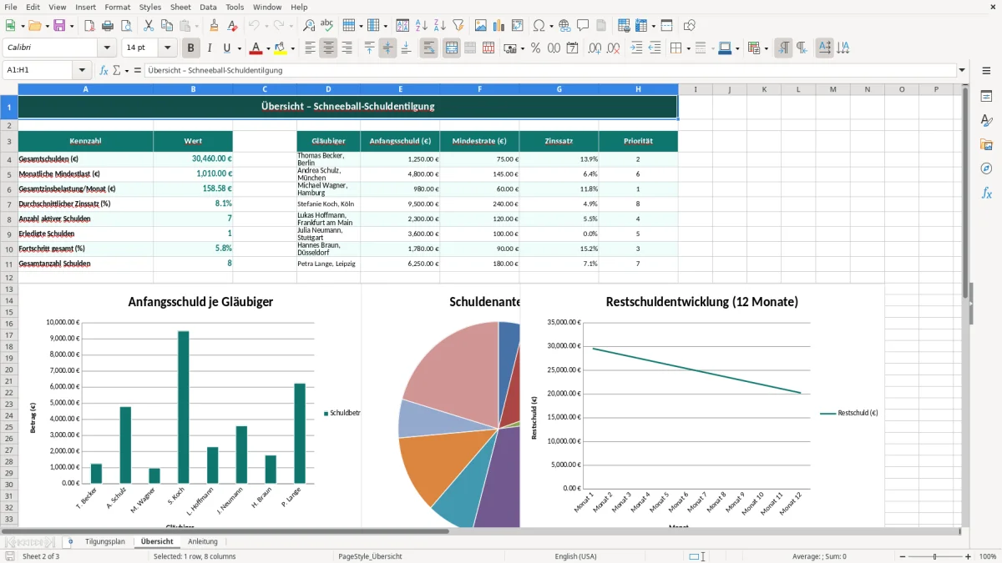
Task: Toggle Underline formatting
Action: (x=226, y=48)
